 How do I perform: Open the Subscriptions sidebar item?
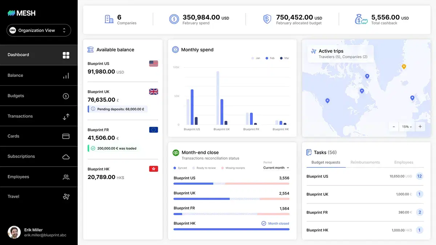39,156
